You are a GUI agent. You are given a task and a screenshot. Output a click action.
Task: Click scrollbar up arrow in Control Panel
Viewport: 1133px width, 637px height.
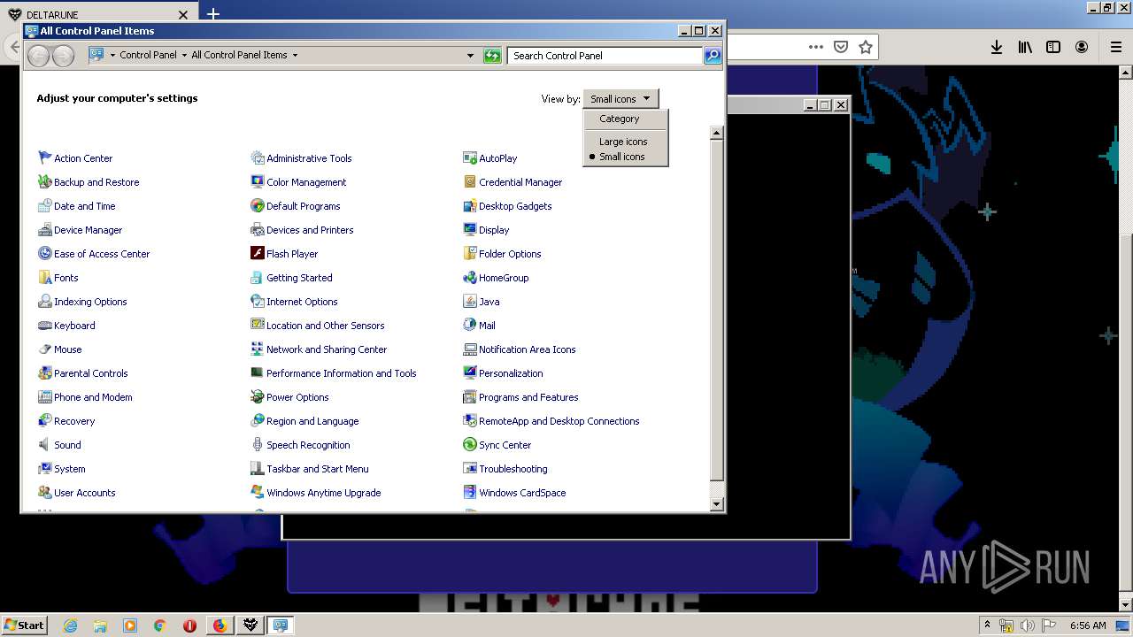pos(717,133)
